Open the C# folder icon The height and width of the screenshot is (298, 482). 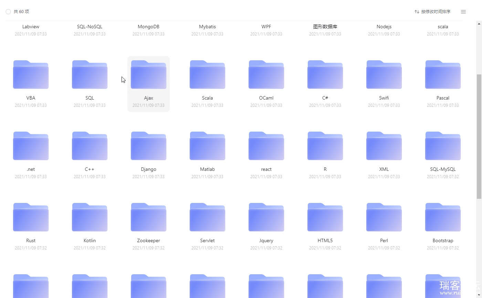tap(325, 75)
